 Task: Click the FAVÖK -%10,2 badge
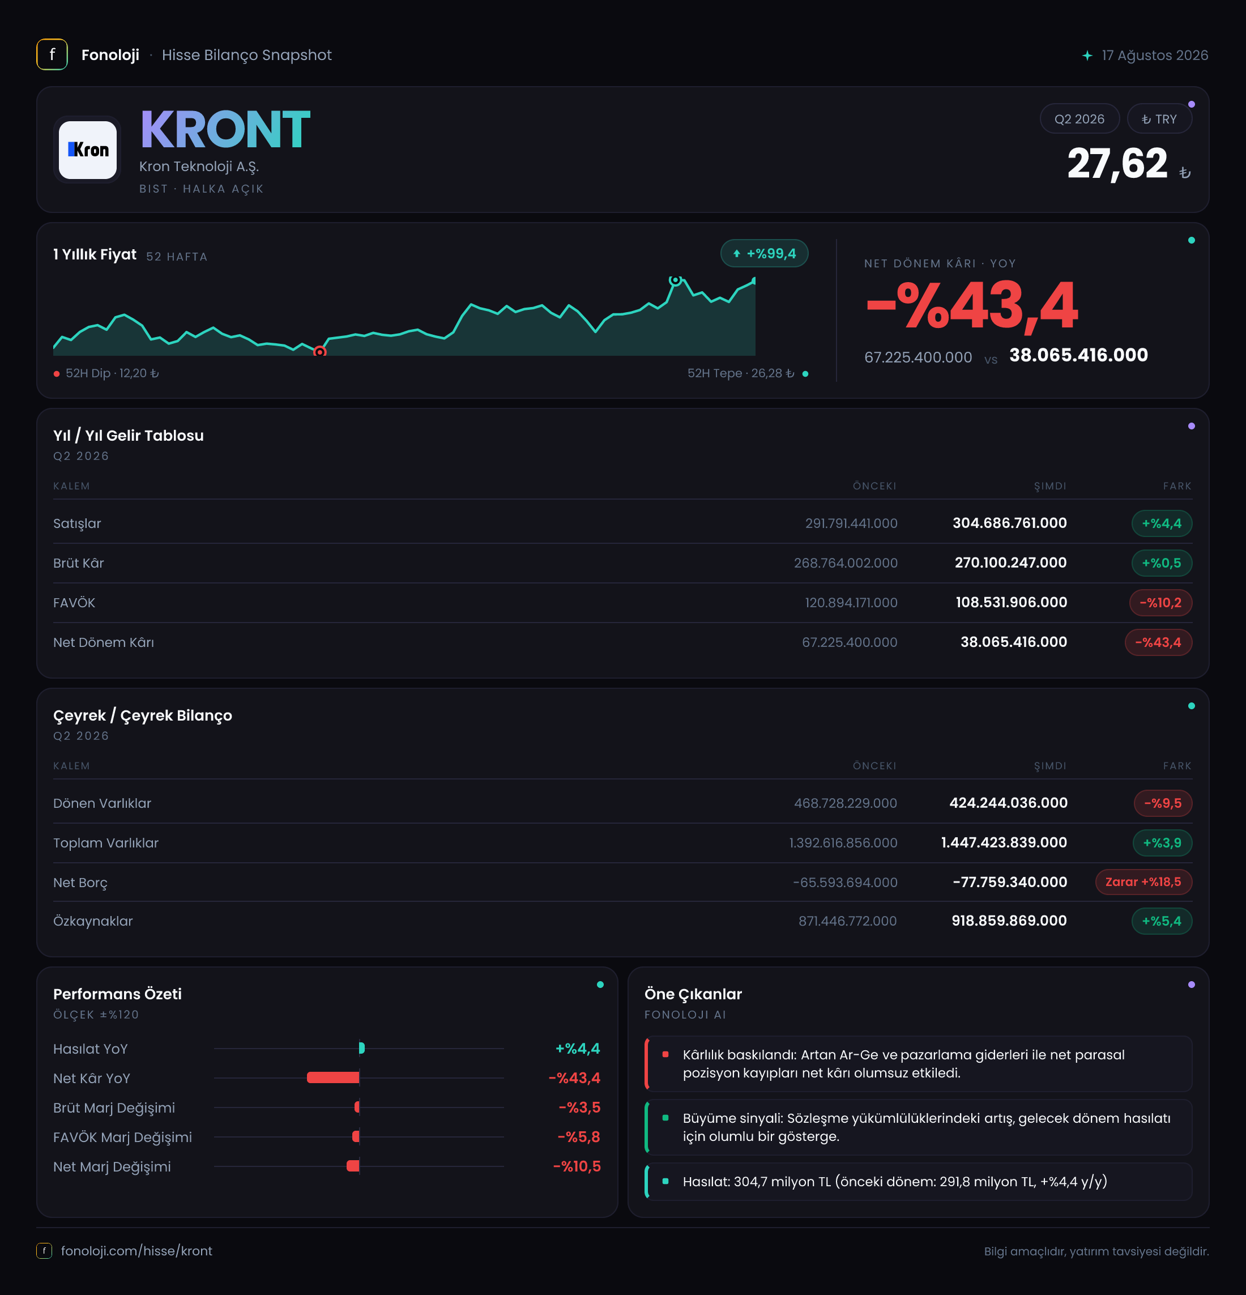click(x=1160, y=603)
